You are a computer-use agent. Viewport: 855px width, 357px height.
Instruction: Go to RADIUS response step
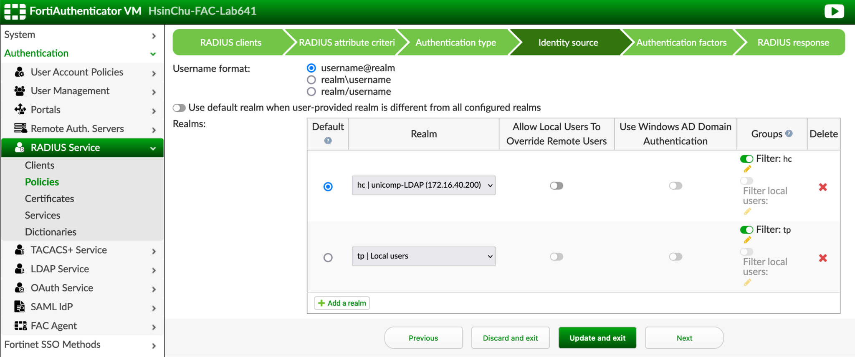(793, 43)
